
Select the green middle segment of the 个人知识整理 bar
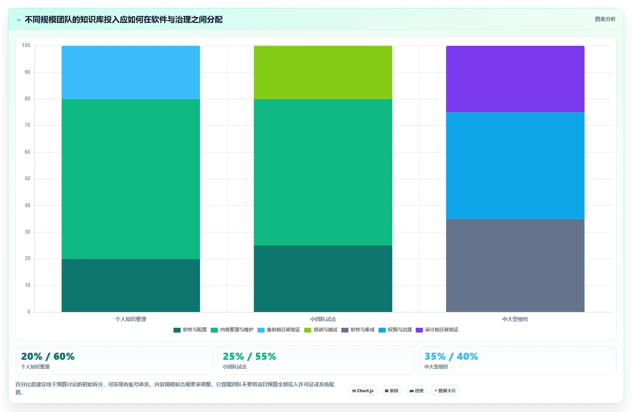(x=131, y=179)
